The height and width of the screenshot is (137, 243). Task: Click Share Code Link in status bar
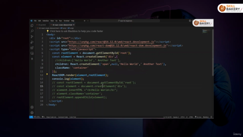click(51, 117)
